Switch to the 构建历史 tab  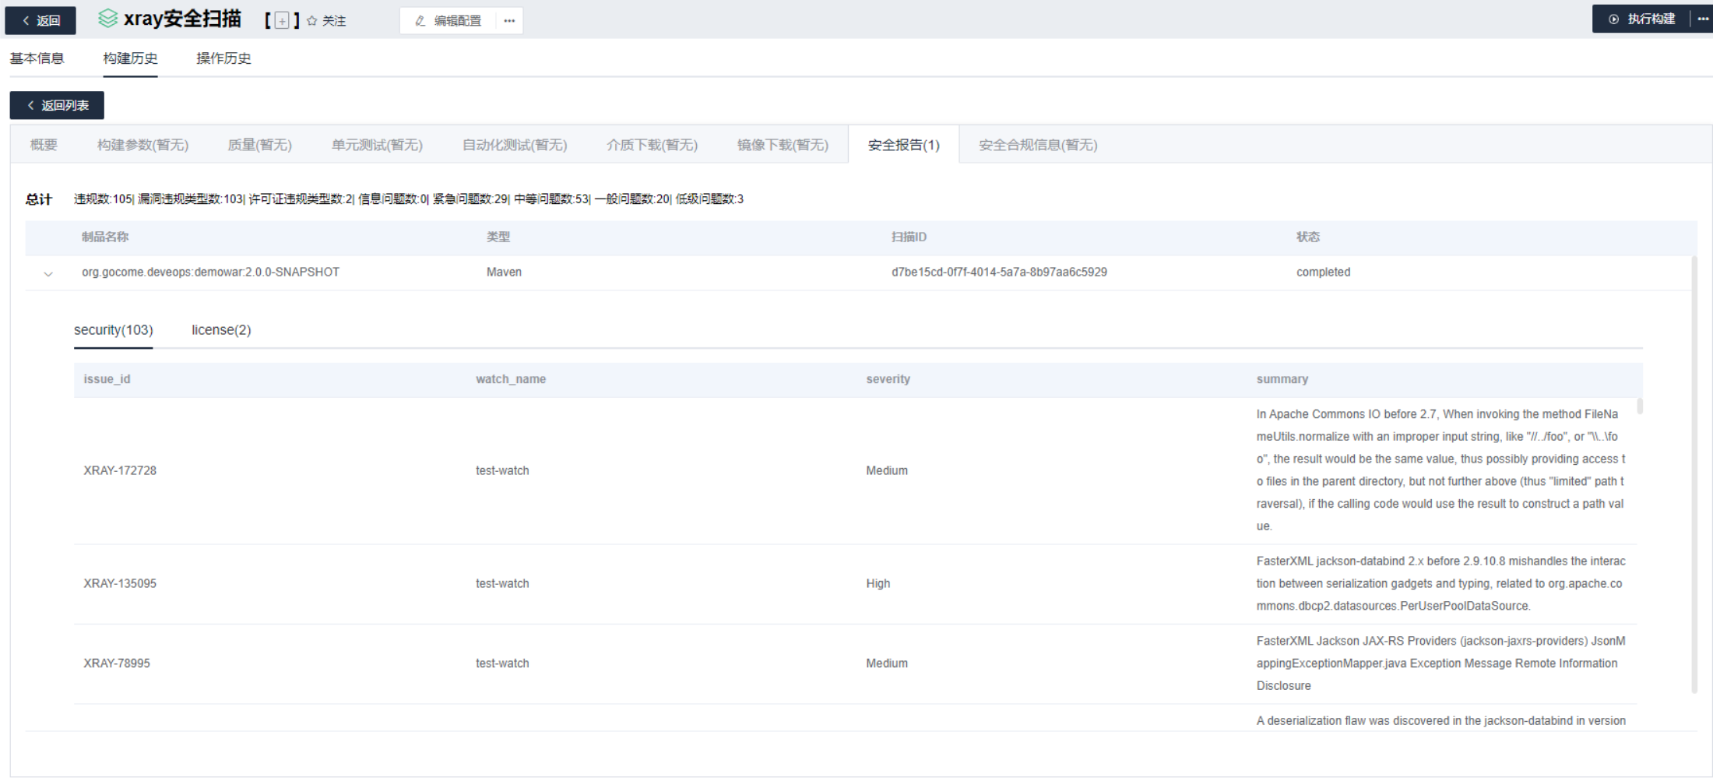point(129,58)
